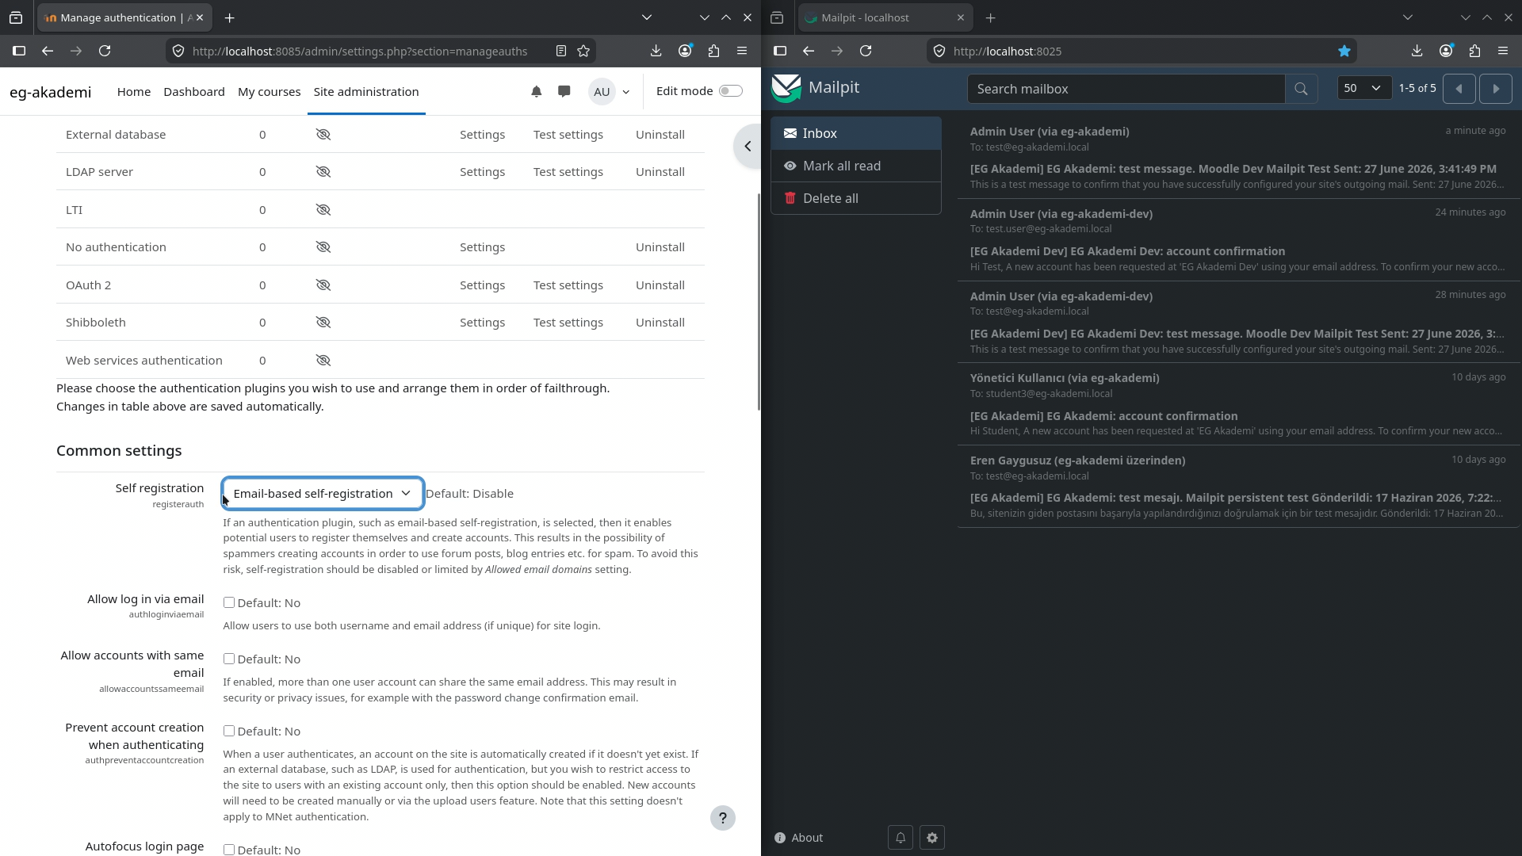List all tabs in Mailpit browser window
Viewport: 1522px width, 856px height.
(x=1408, y=17)
